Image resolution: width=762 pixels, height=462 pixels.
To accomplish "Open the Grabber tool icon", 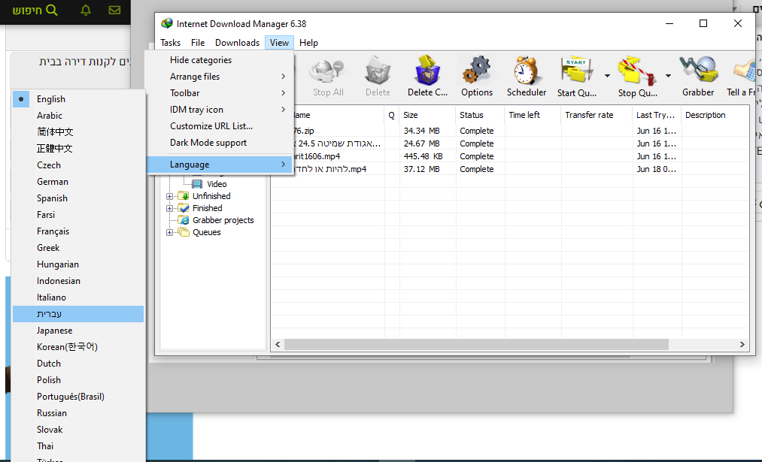I will [x=698, y=71].
